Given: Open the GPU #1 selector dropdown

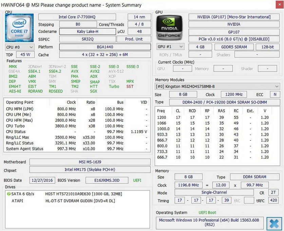Looking at the screenshot, I should pos(170,47).
